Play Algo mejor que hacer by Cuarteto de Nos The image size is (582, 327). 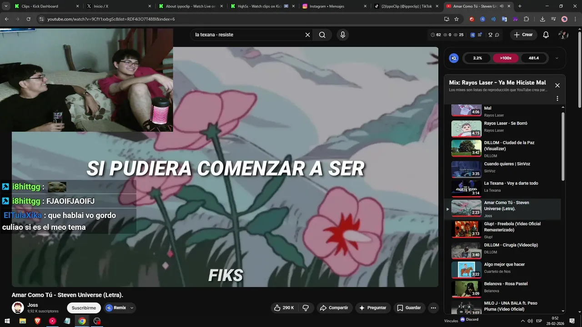[504, 269]
